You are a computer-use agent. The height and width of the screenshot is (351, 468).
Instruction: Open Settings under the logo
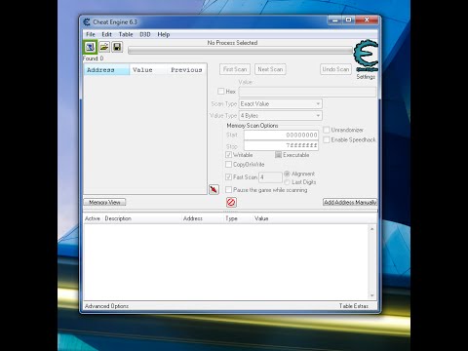coord(366,77)
